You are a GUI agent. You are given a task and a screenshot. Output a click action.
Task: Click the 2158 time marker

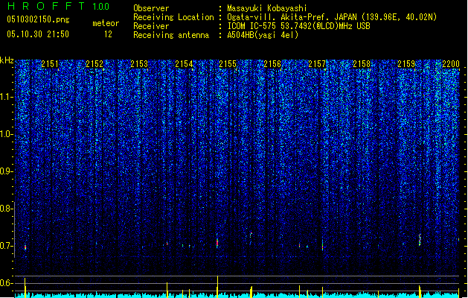pos(362,64)
